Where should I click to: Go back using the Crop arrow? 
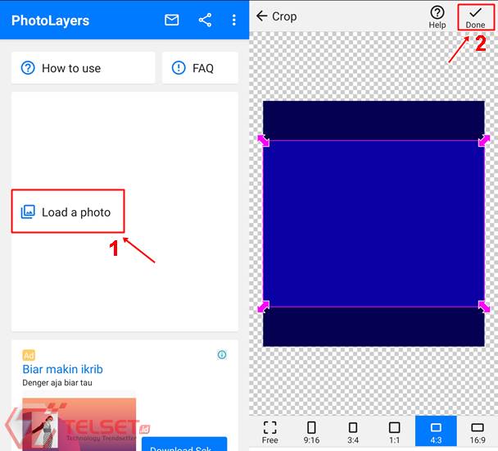tap(262, 16)
